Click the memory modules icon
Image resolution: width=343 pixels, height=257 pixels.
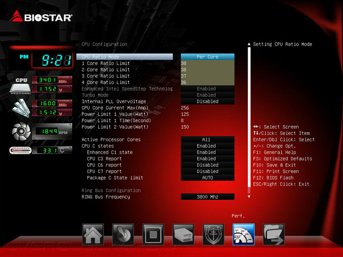point(21,108)
